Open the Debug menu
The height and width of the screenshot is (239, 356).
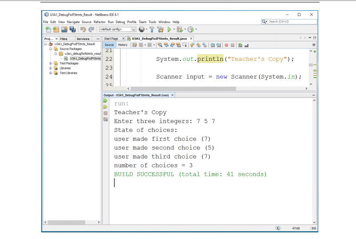120,22
